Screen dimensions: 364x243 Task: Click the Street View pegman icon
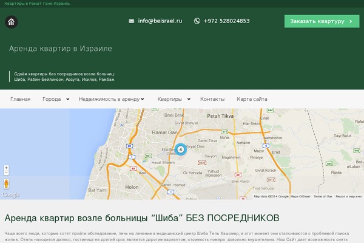6,183
